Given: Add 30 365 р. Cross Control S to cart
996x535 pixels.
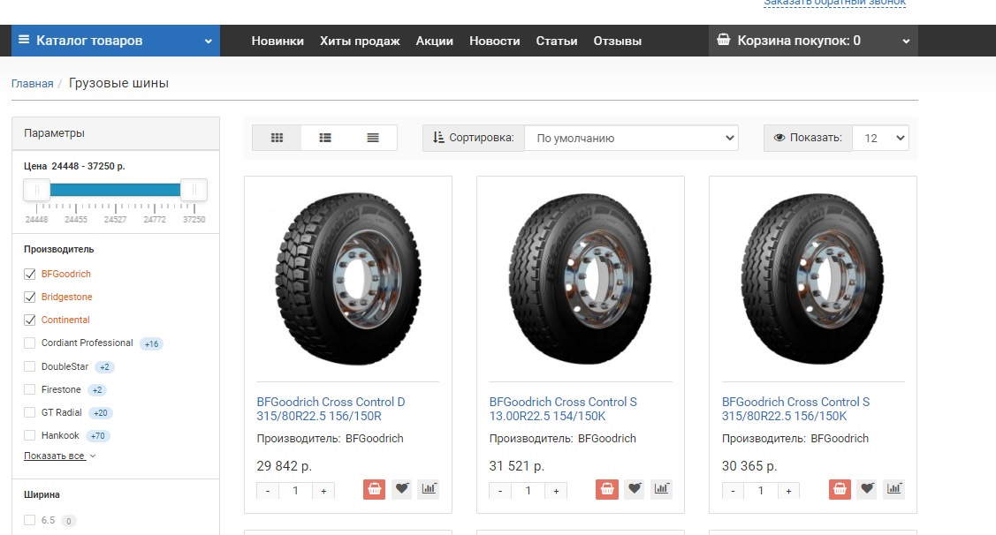Looking at the screenshot, I should 840,489.
